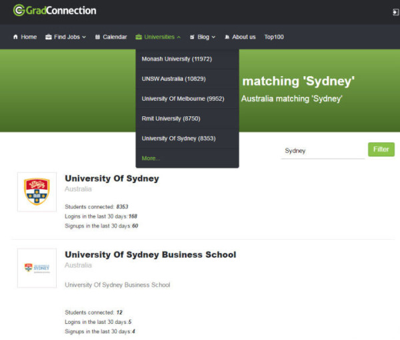The image size is (400, 340).
Task: Click the GradConnection logo
Action: (x=55, y=11)
